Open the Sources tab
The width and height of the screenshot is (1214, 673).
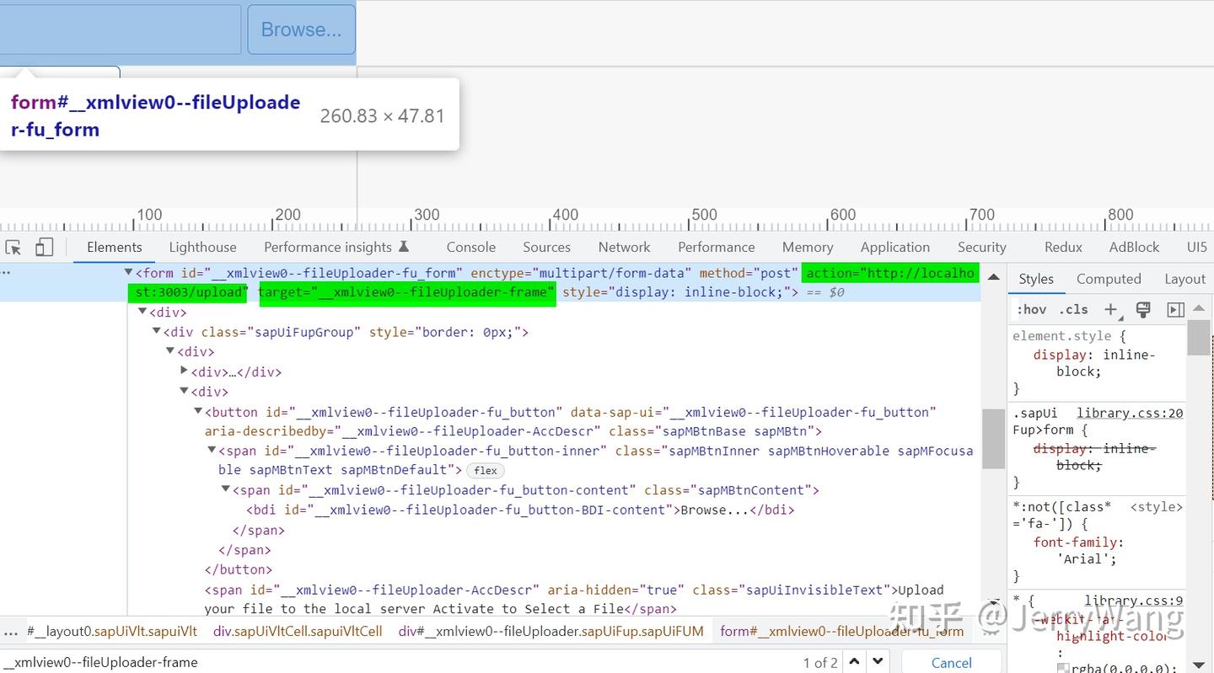click(546, 248)
